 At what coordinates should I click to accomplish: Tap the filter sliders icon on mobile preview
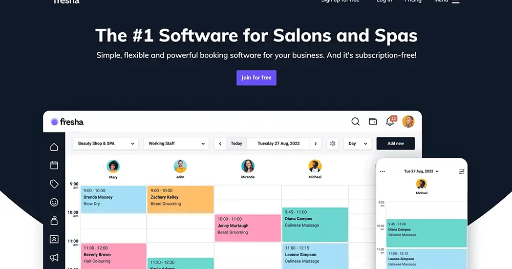pos(461,171)
